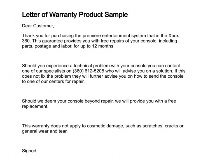
Task: Click the phone number (360) 612-5208
Action: point(88,71)
